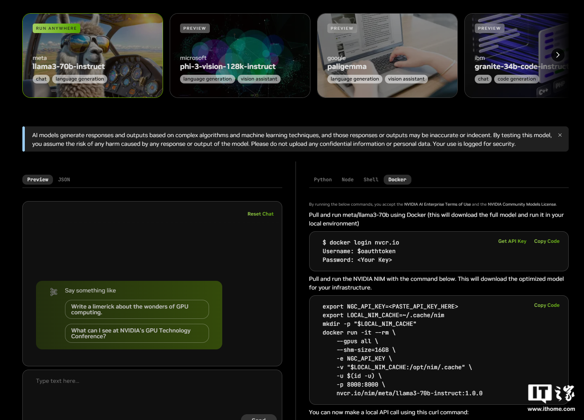584x420 pixels.
Task: Select the Node code tab
Action: (348, 180)
